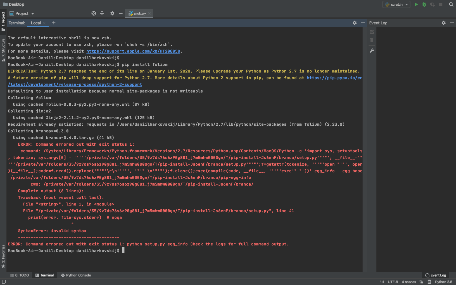Click the 'Collecting jinja2' line
Image resolution: width=456 pixels, height=285 pixels.
coord(29,111)
